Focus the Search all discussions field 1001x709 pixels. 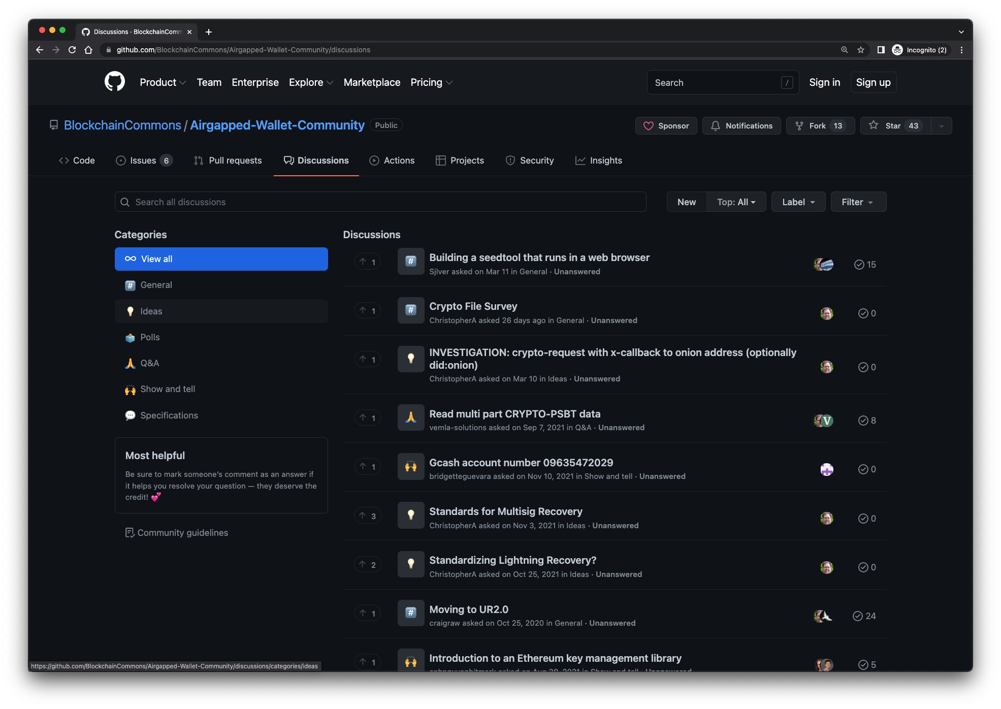[x=380, y=202]
